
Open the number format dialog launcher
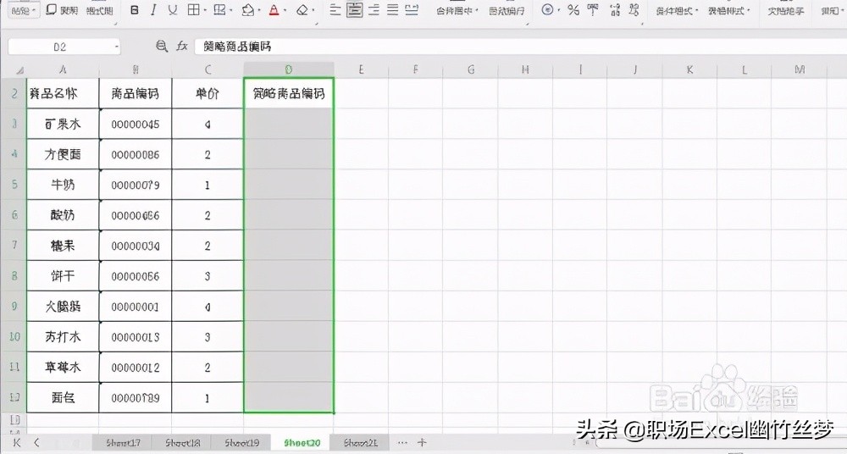(x=642, y=24)
